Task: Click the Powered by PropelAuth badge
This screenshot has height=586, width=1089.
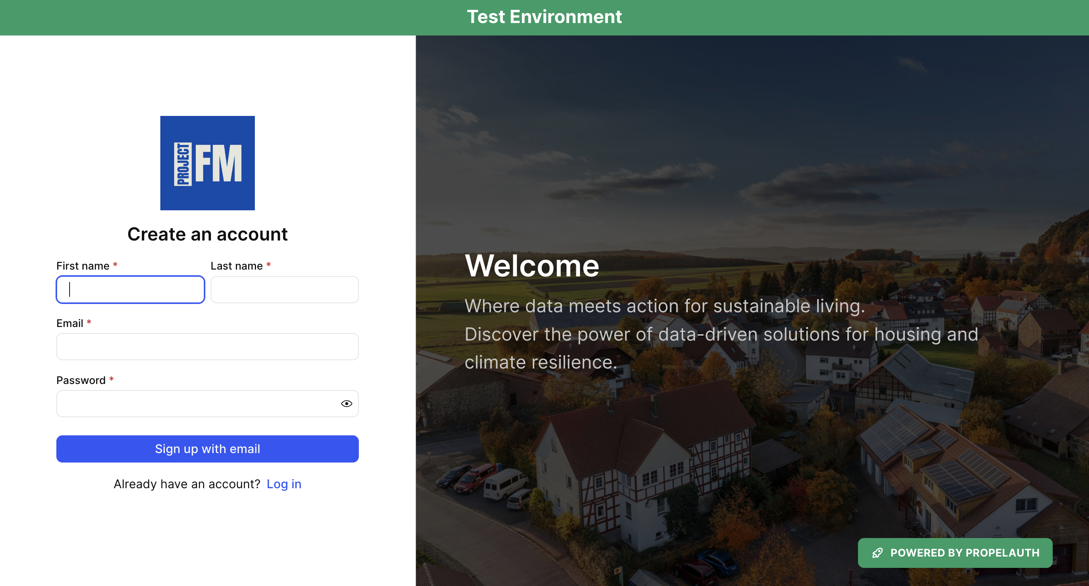Action: click(x=955, y=553)
